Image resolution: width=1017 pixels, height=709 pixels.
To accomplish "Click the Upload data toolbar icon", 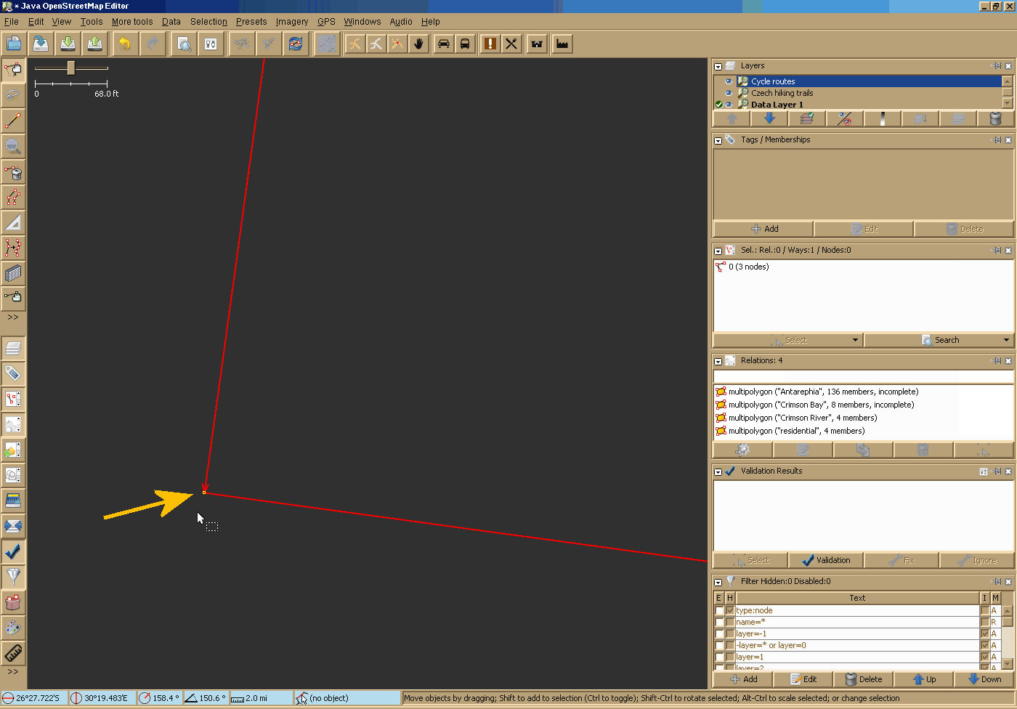I will [94, 44].
